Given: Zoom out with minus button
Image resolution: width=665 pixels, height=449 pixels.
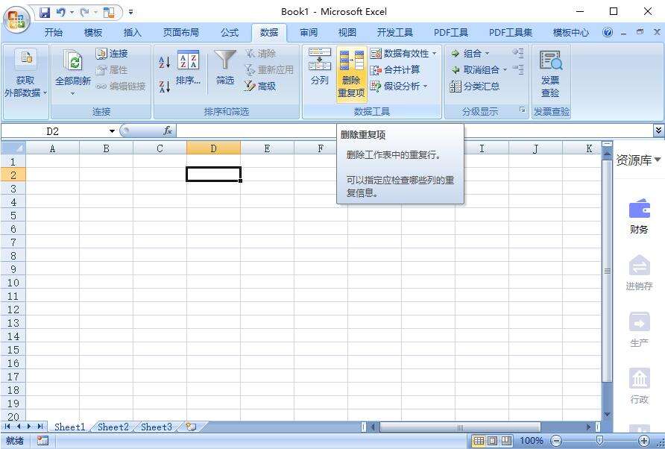Looking at the screenshot, I should (x=556, y=441).
